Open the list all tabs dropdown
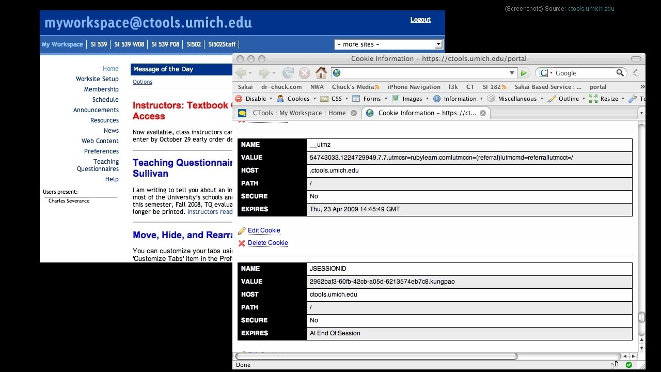 pos(641,113)
